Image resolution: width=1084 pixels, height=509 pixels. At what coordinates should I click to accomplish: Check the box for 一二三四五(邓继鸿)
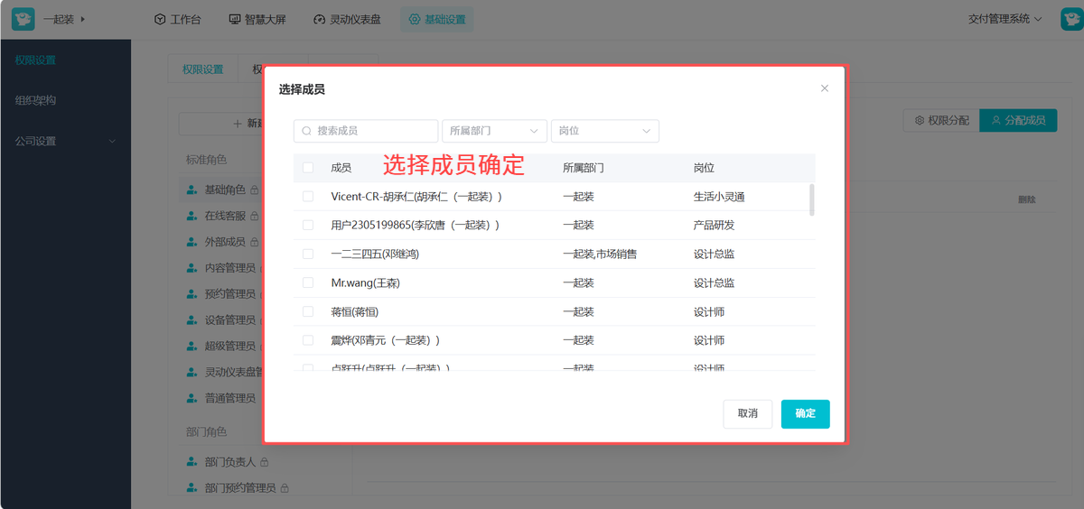tap(308, 254)
